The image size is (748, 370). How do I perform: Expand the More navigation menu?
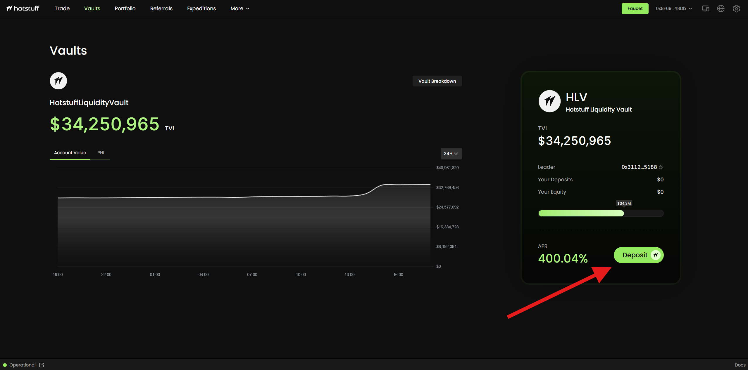tap(240, 8)
